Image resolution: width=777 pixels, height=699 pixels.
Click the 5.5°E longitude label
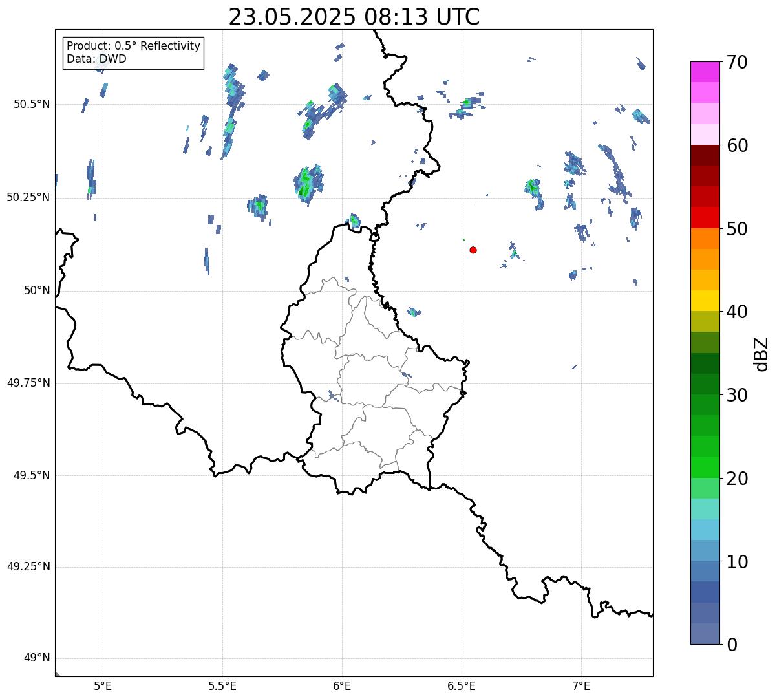(x=222, y=685)
